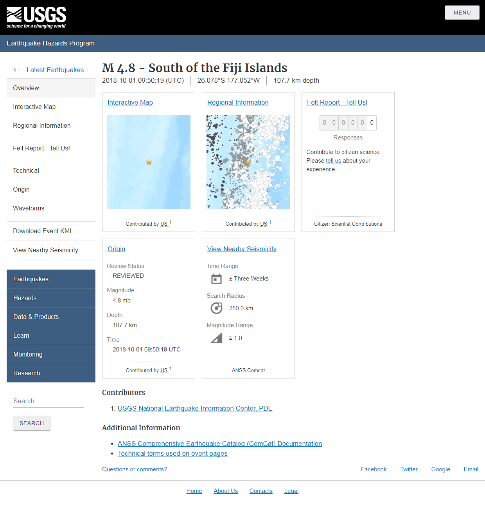The height and width of the screenshot is (507, 485).
Task: Click the Search text field
Action: pos(48,401)
